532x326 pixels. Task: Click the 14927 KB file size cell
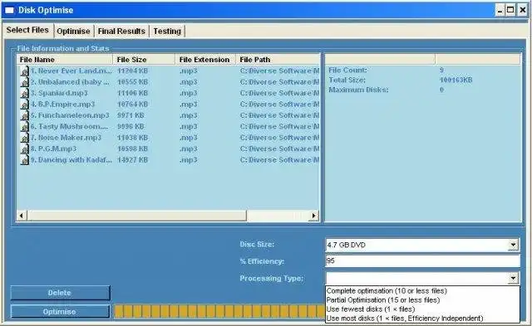pyautogui.click(x=132, y=160)
